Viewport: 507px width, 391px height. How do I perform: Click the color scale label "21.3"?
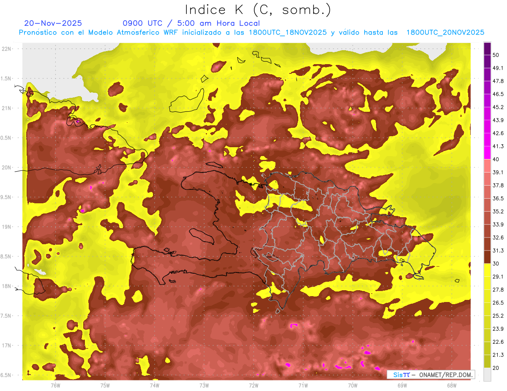(x=498, y=355)
